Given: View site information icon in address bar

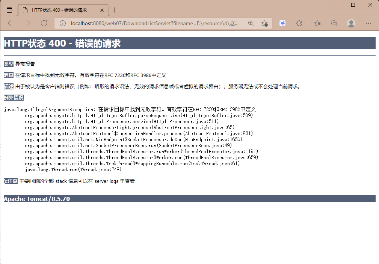Looking at the screenshot, I should tap(63, 23).
